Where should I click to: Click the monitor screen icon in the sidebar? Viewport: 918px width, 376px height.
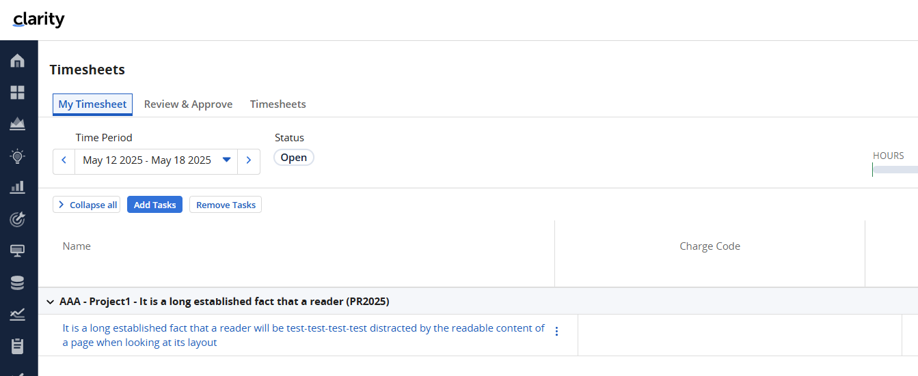tap(17, 250)
